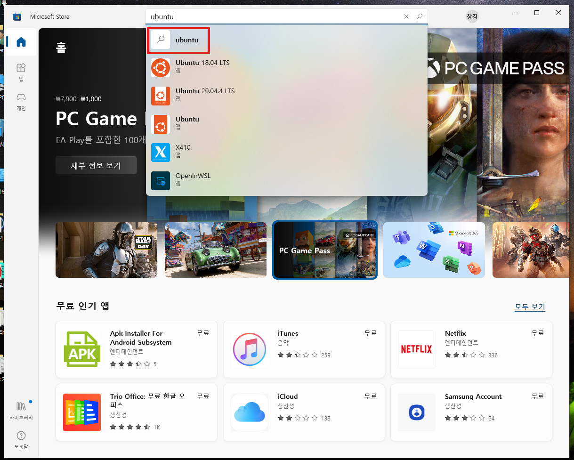Click the Netflix rating count 336
Screen dimensions: 574x460
click(493, 355)
